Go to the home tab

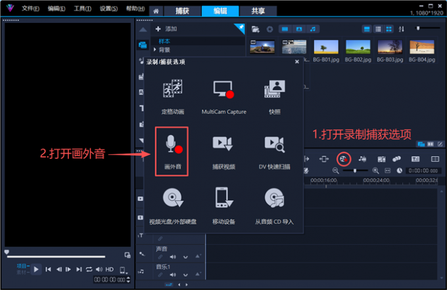point(156,11)
